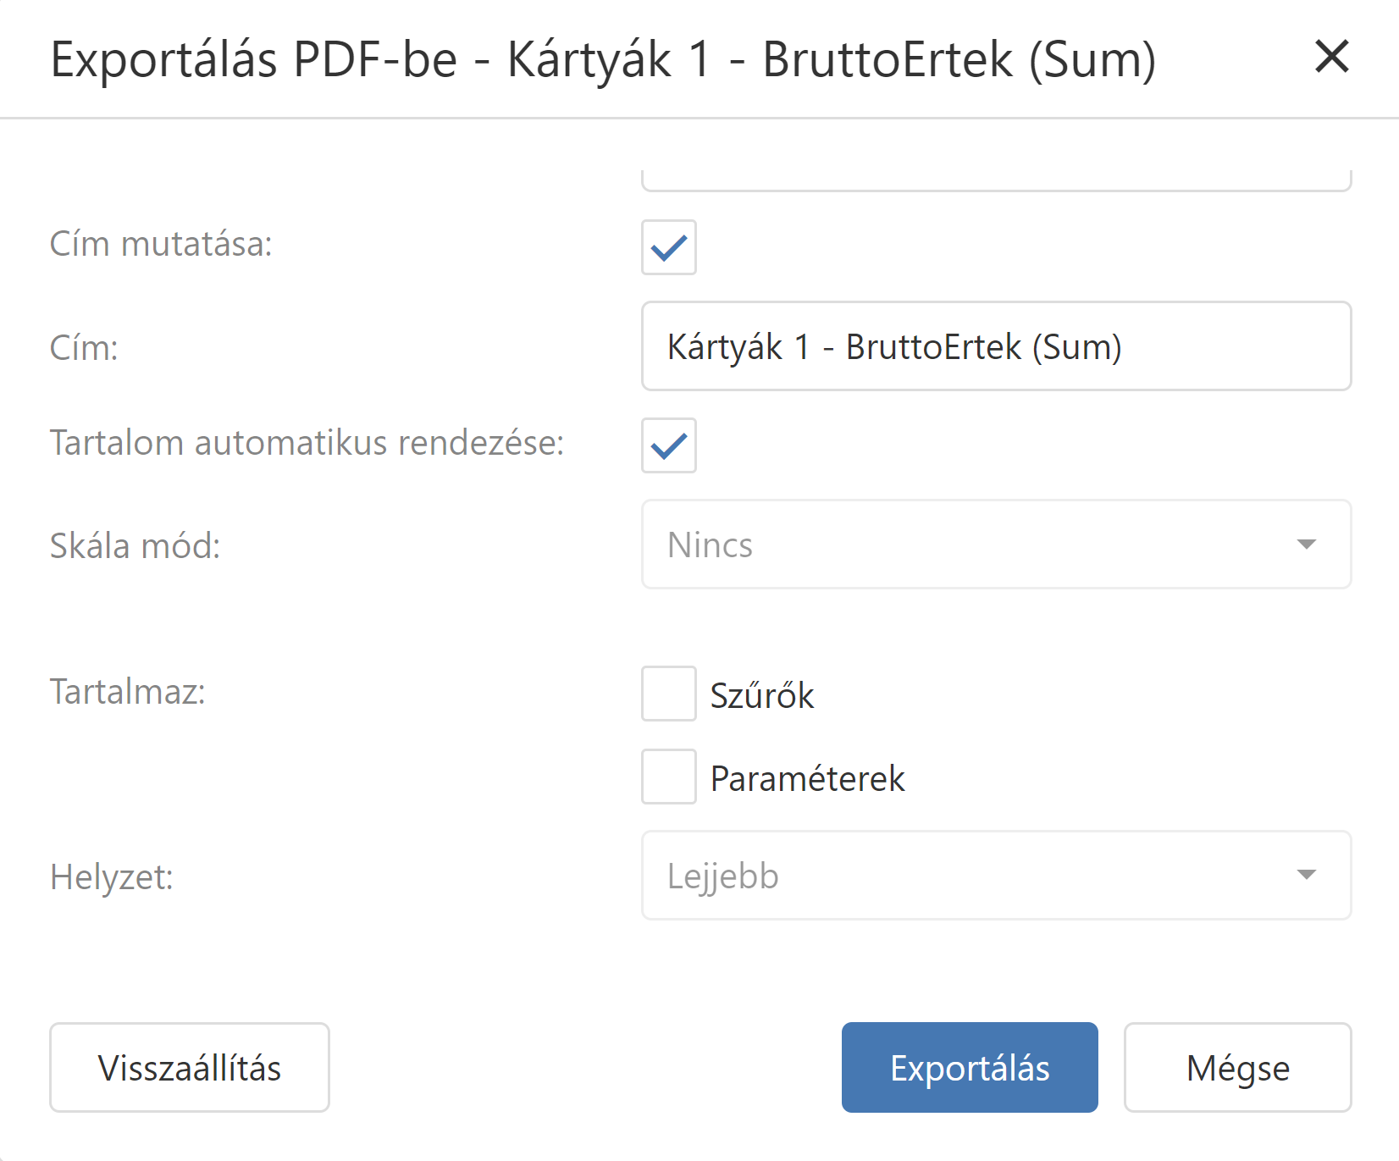Click the blue Exportálás button
The image size is (1399, 1161).
970,1068
